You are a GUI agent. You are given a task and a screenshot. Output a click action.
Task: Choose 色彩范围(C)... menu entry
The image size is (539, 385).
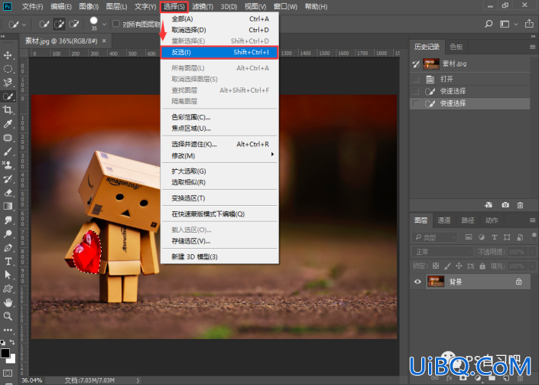coord(219,117)
